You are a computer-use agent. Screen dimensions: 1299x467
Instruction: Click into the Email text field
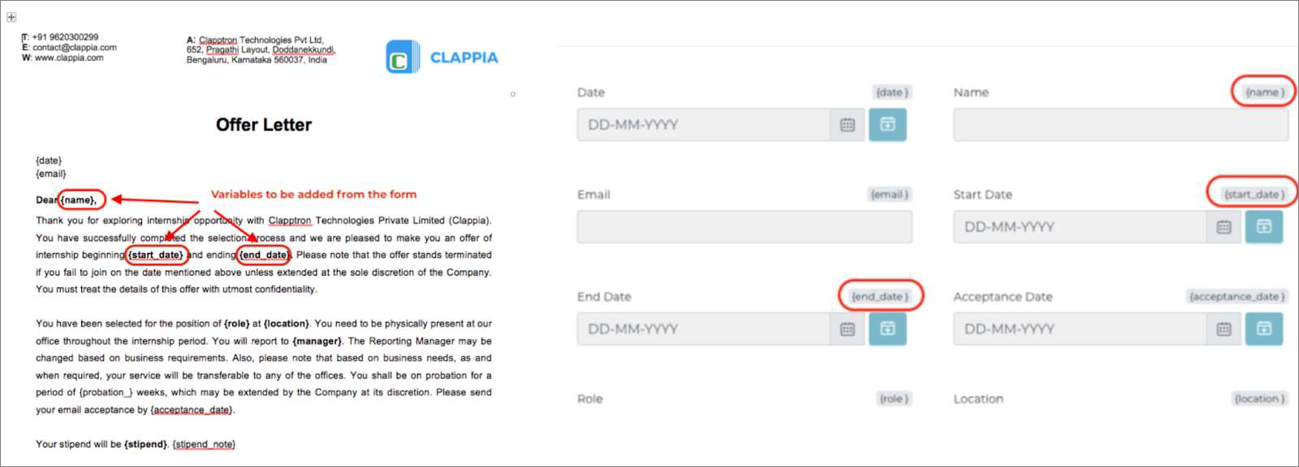(744, 227)
